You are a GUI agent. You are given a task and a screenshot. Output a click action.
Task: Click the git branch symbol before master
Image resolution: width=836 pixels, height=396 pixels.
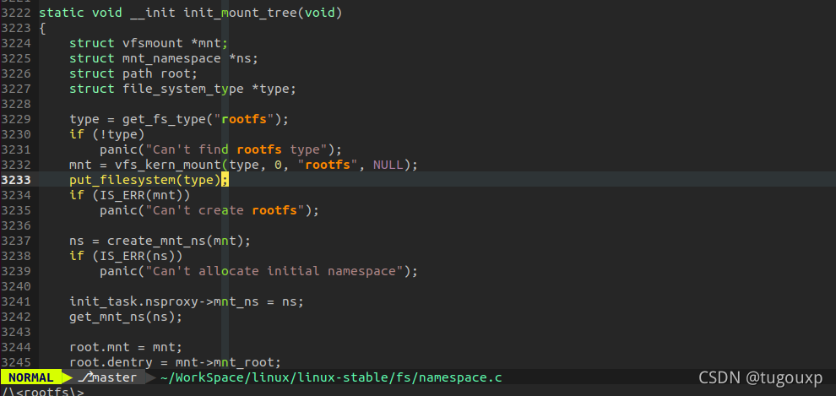[86, 378]
